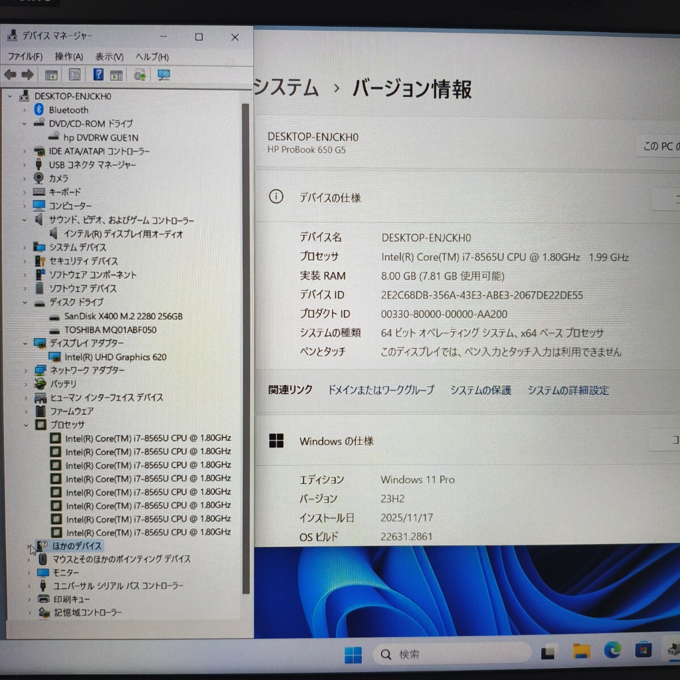
Task: Select the バッテリ category icon
Action: (x=40, y=384)
